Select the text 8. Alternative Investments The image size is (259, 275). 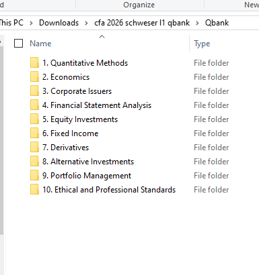point(88,162)
